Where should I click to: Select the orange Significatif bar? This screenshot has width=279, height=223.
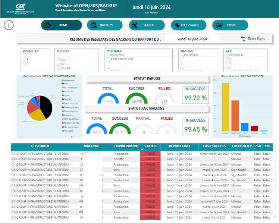pyautogui.click(x=235, y=116)
